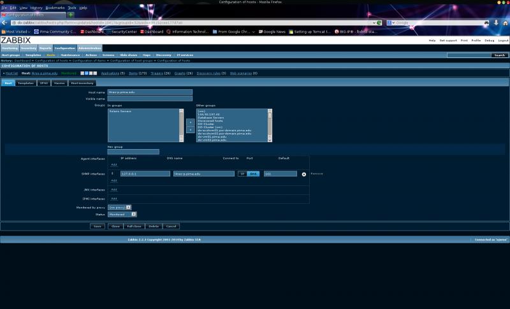Switch to Templates host tab

25,83
